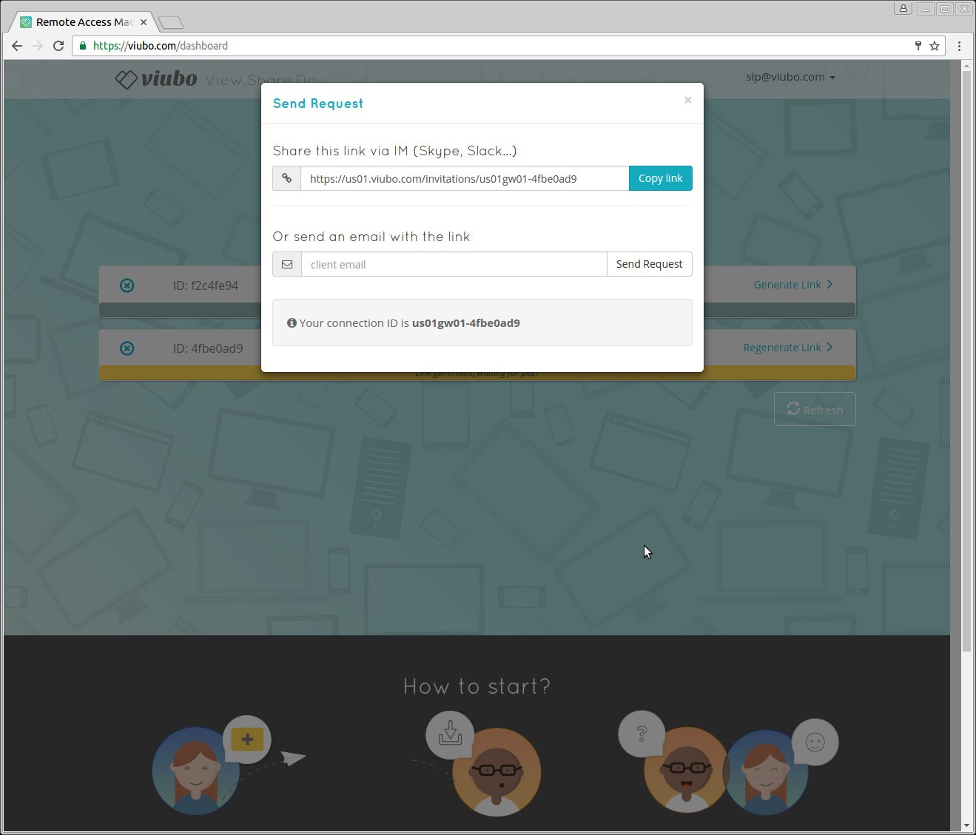
Task: Open a new browser tab
Action: 171,23
